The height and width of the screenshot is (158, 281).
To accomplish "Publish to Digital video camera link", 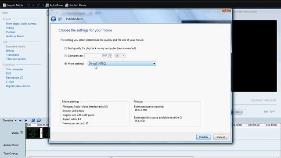I will (18, 86).
